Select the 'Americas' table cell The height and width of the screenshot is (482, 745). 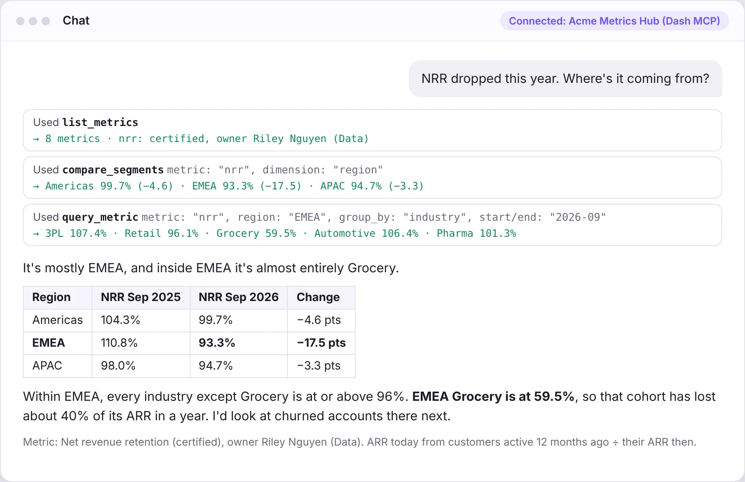(58, 320)
